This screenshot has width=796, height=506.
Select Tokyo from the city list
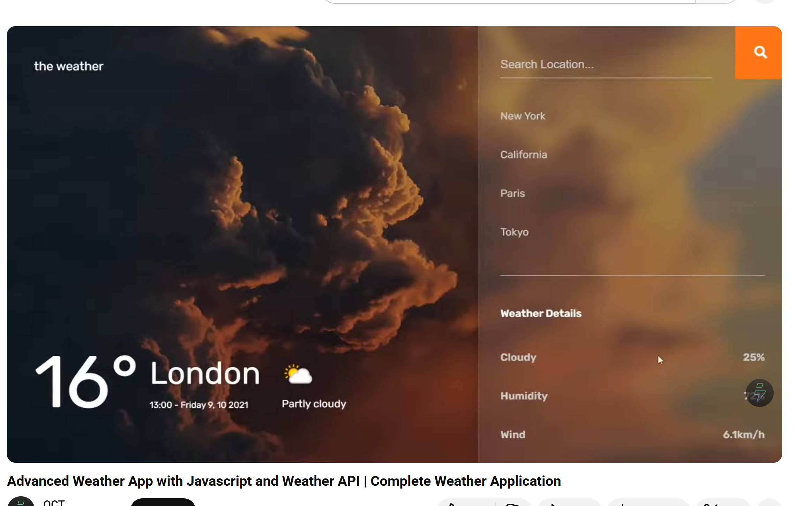(514, 232)
